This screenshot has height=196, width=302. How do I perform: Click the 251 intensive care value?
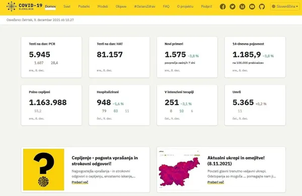[172, 103]
